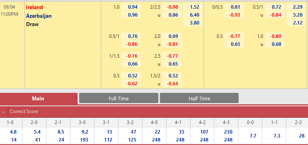Click the Azerbaijan team name
Viewport: 308px width, 145px height.
point(39,16)
